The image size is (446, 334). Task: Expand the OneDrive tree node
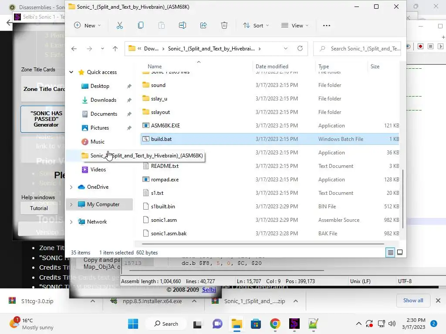click(x=71, y=187)
